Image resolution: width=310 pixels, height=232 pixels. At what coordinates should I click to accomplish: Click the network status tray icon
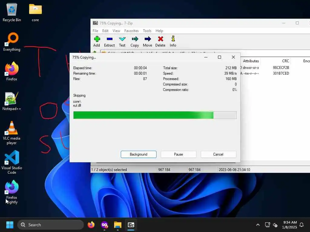pos(267,225)
